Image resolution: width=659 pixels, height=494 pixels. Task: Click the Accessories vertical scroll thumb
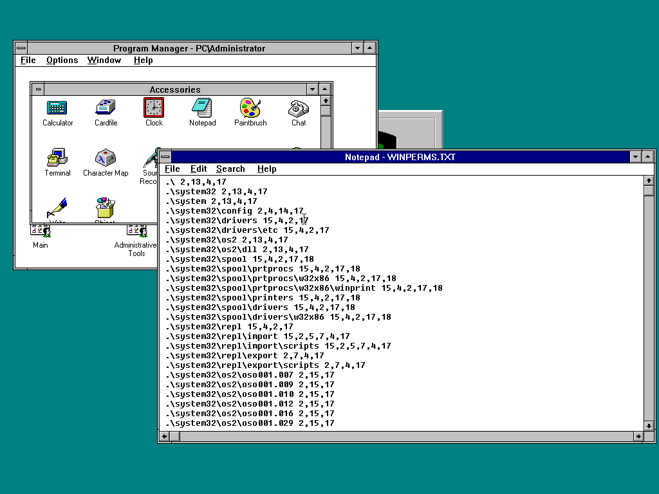coord(326,111)
